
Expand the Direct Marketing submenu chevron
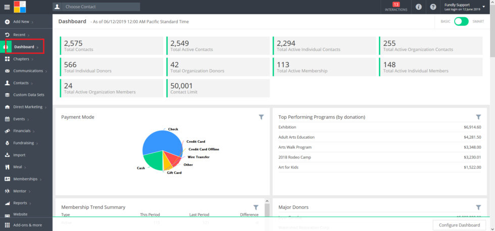pos(45,107)
